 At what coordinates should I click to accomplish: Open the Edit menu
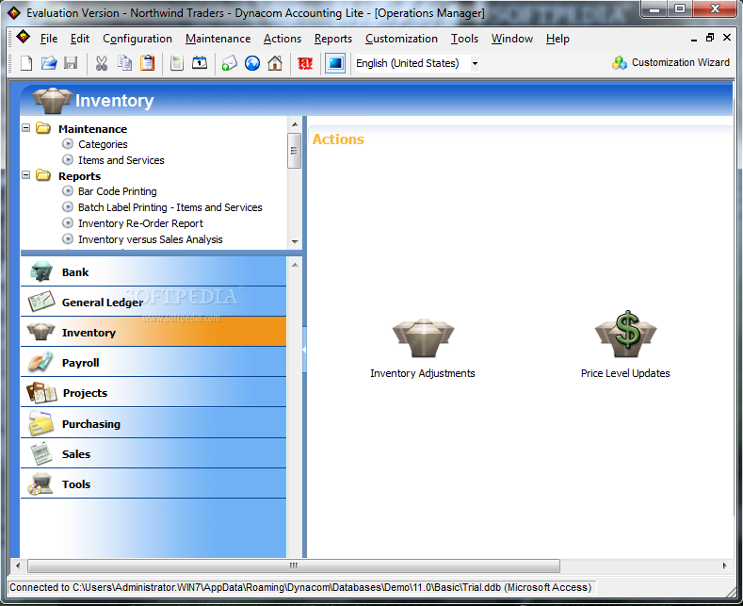point(80,39)
